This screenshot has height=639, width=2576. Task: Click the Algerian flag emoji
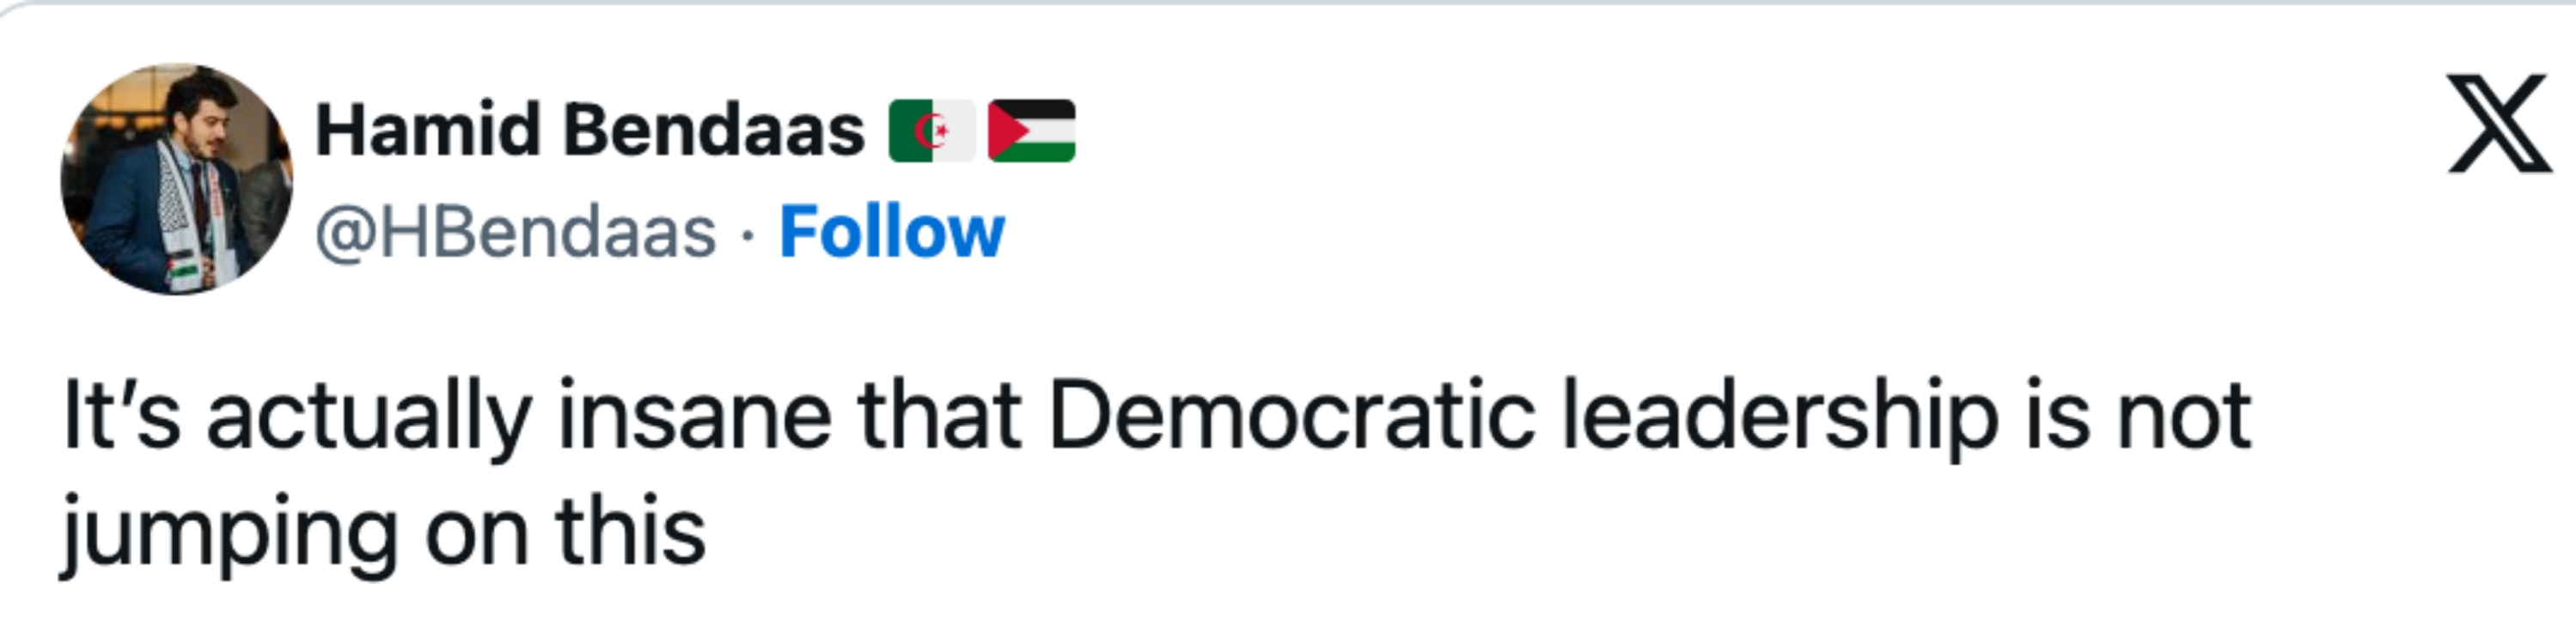(931, 131)
